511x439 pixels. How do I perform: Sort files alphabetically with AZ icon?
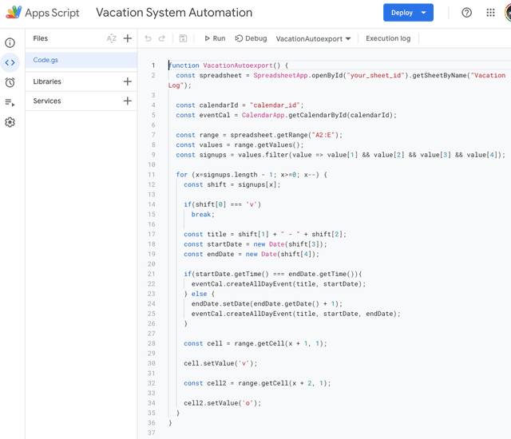click(x=111, y=38)
